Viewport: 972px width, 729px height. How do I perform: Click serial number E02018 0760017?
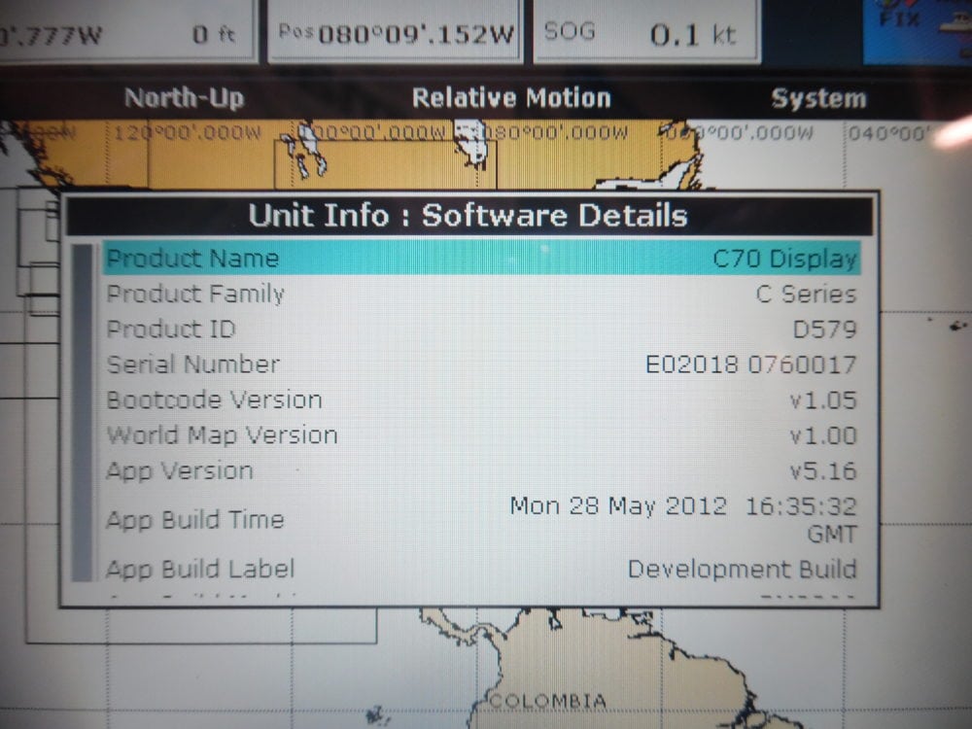point(750,364)
